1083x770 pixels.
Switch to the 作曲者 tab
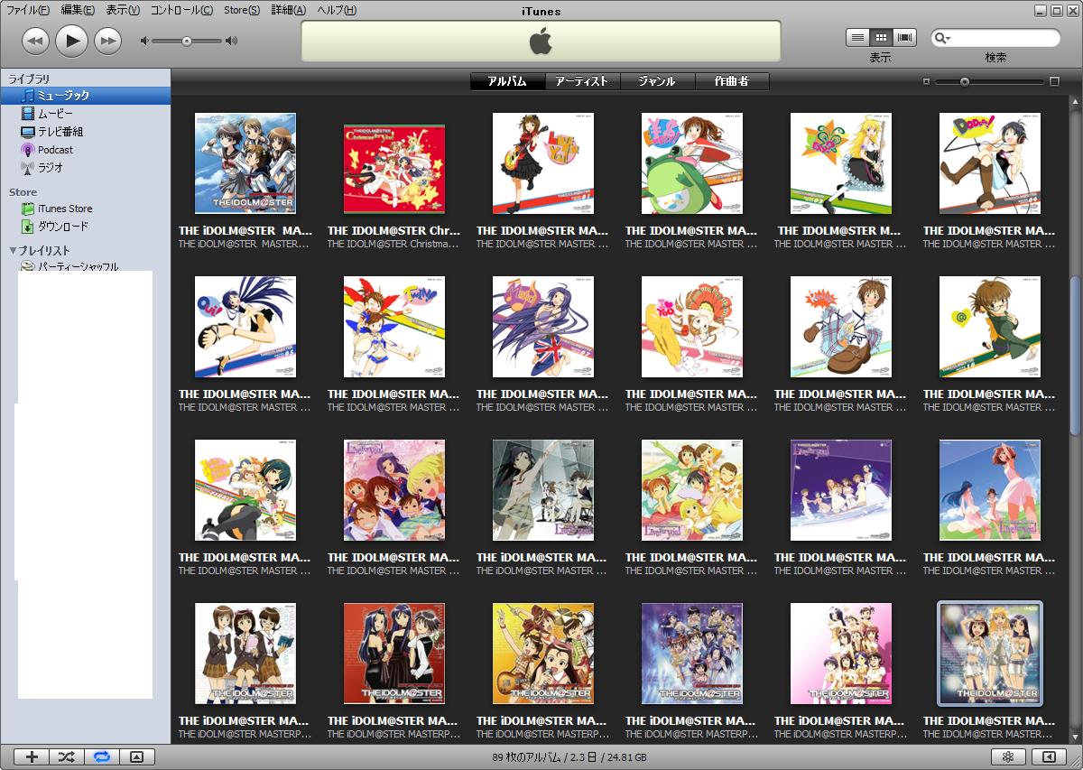pos(732,81)
